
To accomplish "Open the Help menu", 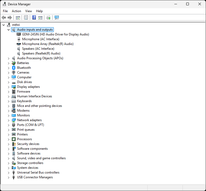I will (x=39, y=11).
